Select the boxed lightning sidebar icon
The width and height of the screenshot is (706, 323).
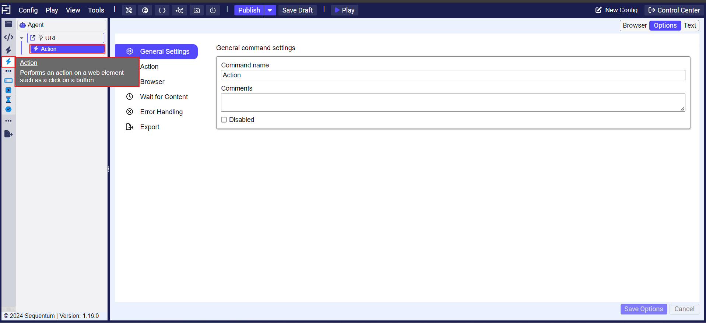pos(8,90)
